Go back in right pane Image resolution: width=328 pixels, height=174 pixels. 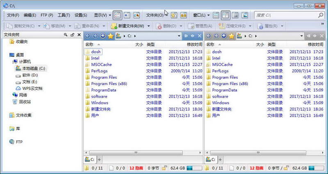[208, 36]
